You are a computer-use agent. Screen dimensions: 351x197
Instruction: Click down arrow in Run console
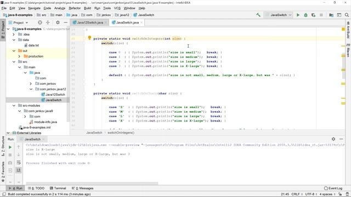click(x=19, y=155)
